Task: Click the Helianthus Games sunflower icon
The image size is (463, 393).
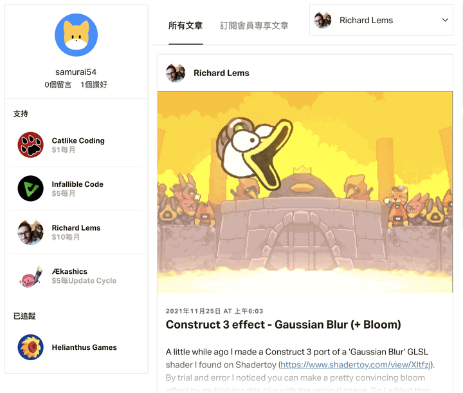Action: pyautogui.click(x=30, y=347)
